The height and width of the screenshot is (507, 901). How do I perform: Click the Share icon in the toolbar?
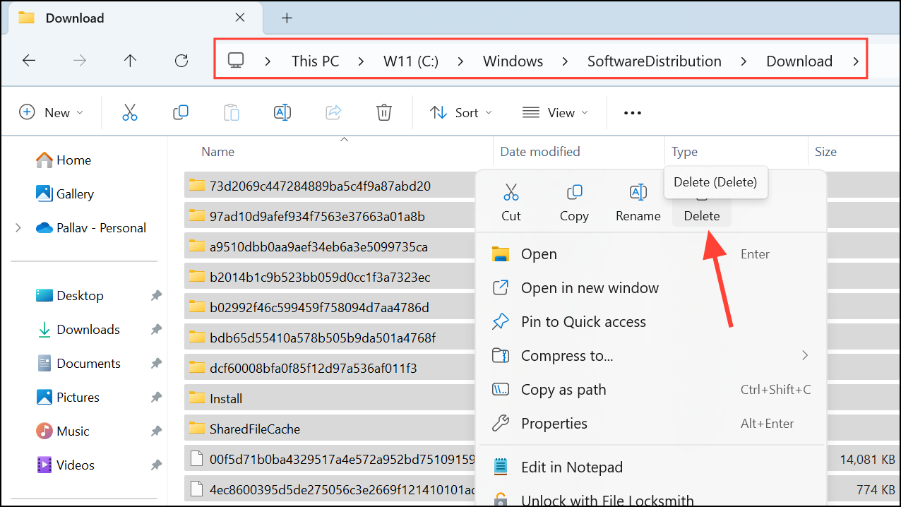[333, 112]
